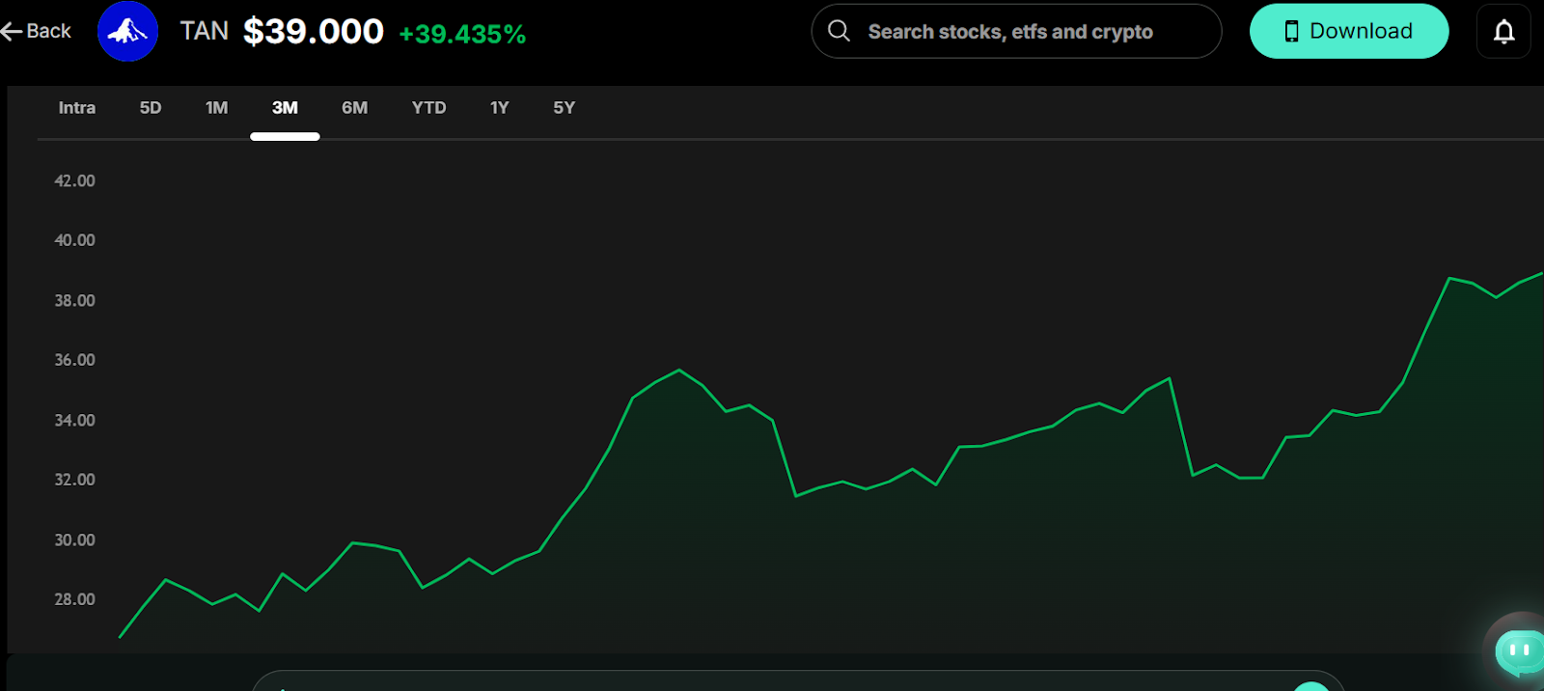Screen dimensions: 1544x691
Task: Open notifications bell icon
Action: click(1503, 32)
